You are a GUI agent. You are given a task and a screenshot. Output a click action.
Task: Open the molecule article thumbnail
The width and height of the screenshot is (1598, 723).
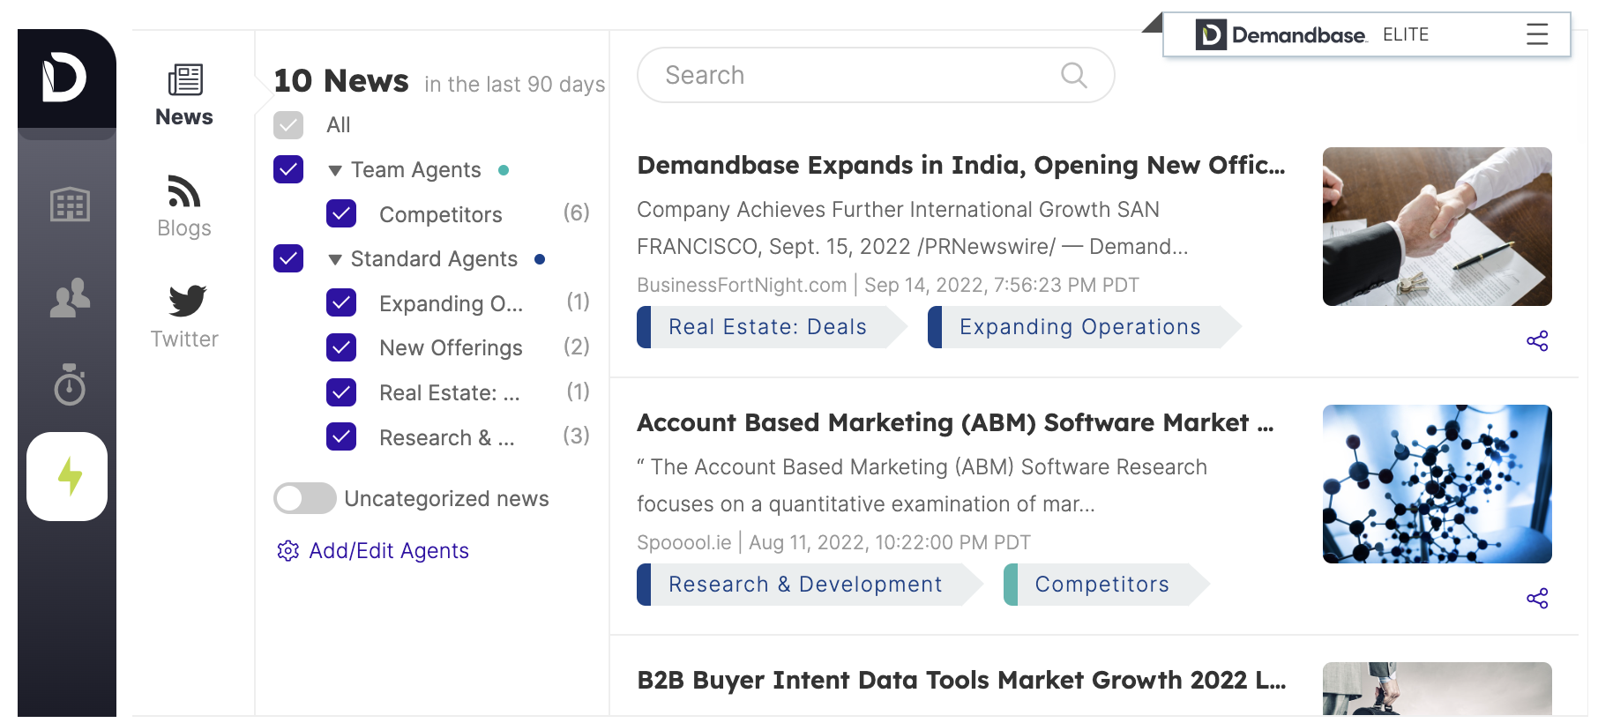pyautogui.click(x=1437, y=484)
